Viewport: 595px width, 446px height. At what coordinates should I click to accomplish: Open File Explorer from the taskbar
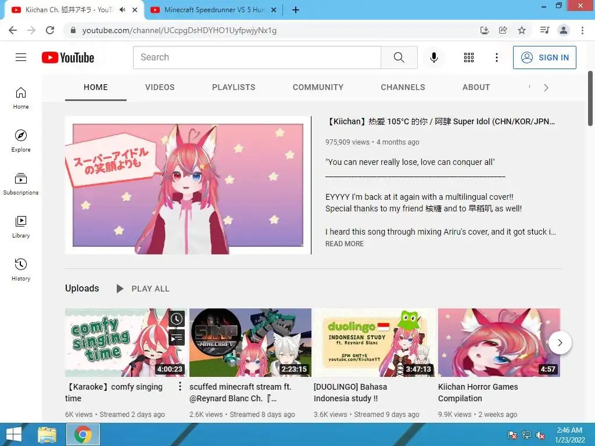click(47, 434)
